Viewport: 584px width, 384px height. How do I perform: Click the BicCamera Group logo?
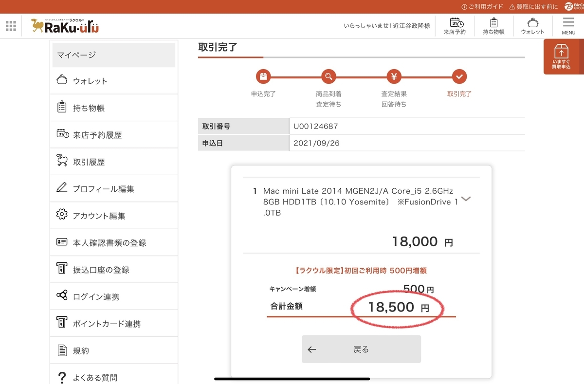pos(574,6)
